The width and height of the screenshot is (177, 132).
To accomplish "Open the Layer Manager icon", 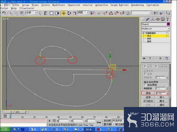I will (168, 13).
